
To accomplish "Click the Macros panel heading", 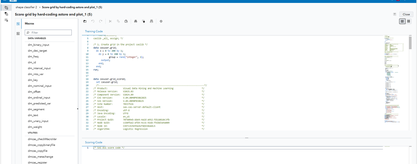I will click(x=29, y=24).
